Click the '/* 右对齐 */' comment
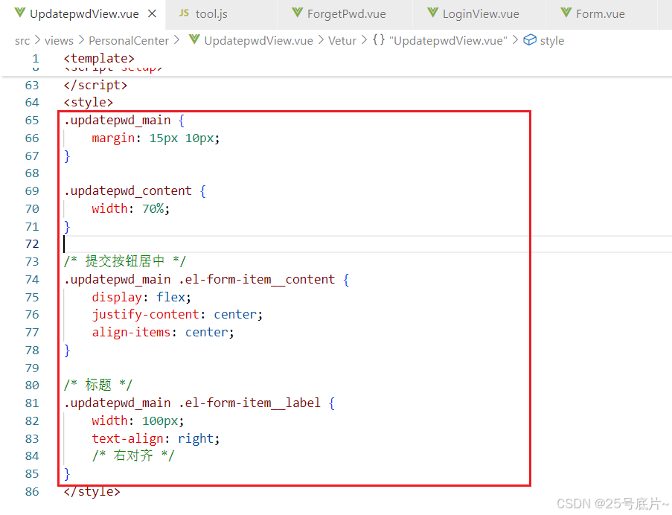Screen dimensions: 672x515 point(133,455)
